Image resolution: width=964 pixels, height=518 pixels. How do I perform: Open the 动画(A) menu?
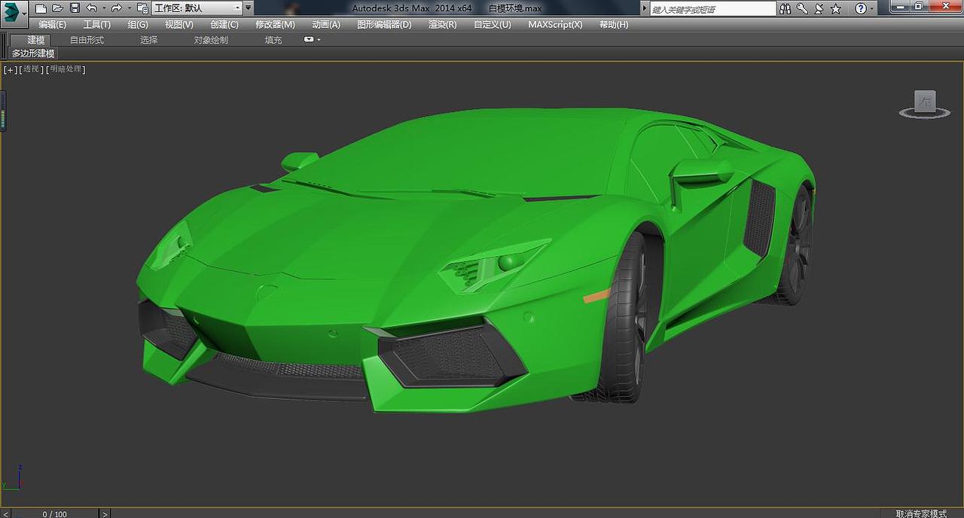pyautogui.click(x=326, y=24)
